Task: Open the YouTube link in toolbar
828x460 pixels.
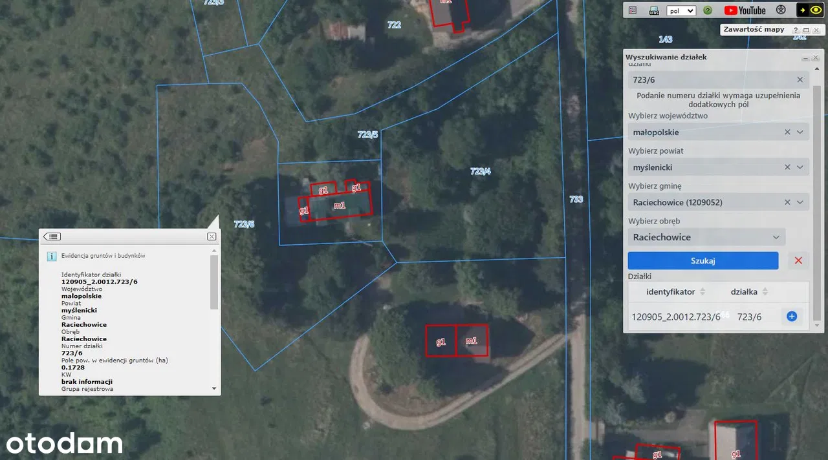Action: (x=745, y=10)
